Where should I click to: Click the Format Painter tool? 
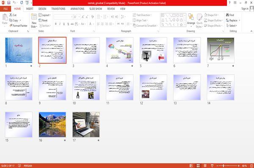[18, 26]
